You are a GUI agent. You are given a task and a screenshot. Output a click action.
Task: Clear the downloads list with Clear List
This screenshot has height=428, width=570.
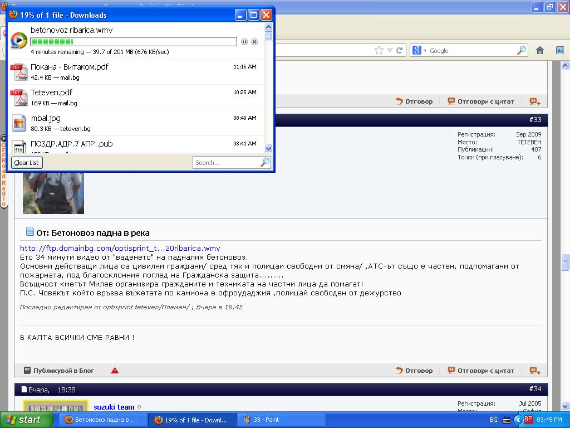pyautogui.click(x=27, y=163)
